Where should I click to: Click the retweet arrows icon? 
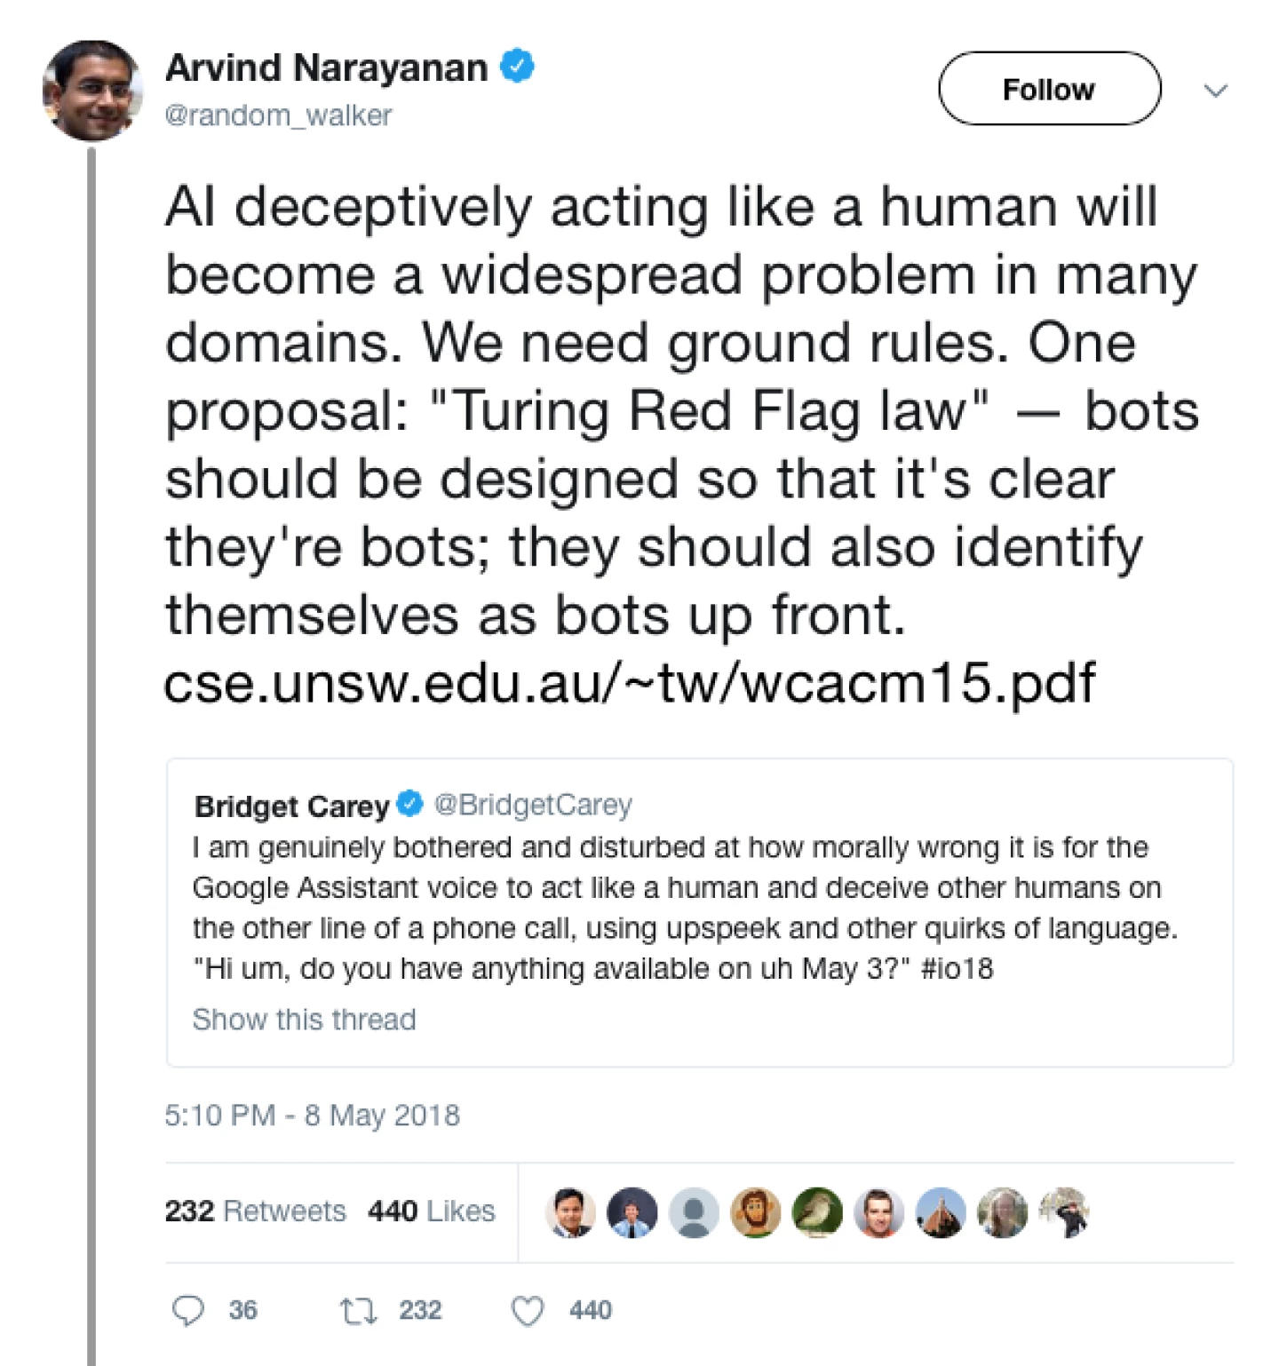coord(358,1310)
